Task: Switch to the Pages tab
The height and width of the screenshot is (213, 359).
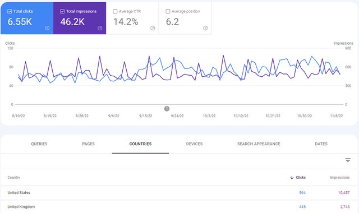Action: pos(89,144)
